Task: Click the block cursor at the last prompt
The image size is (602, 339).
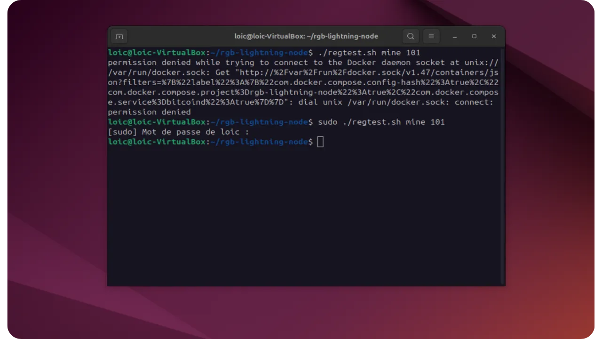Action: 320,142
